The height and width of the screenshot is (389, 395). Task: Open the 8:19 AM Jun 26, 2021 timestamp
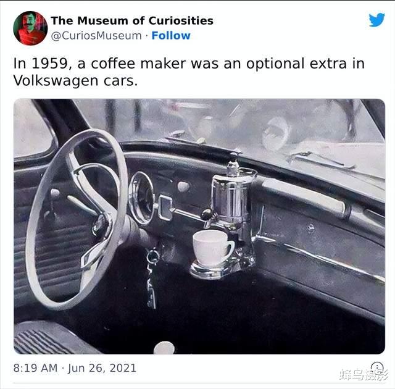click(75, 368)
